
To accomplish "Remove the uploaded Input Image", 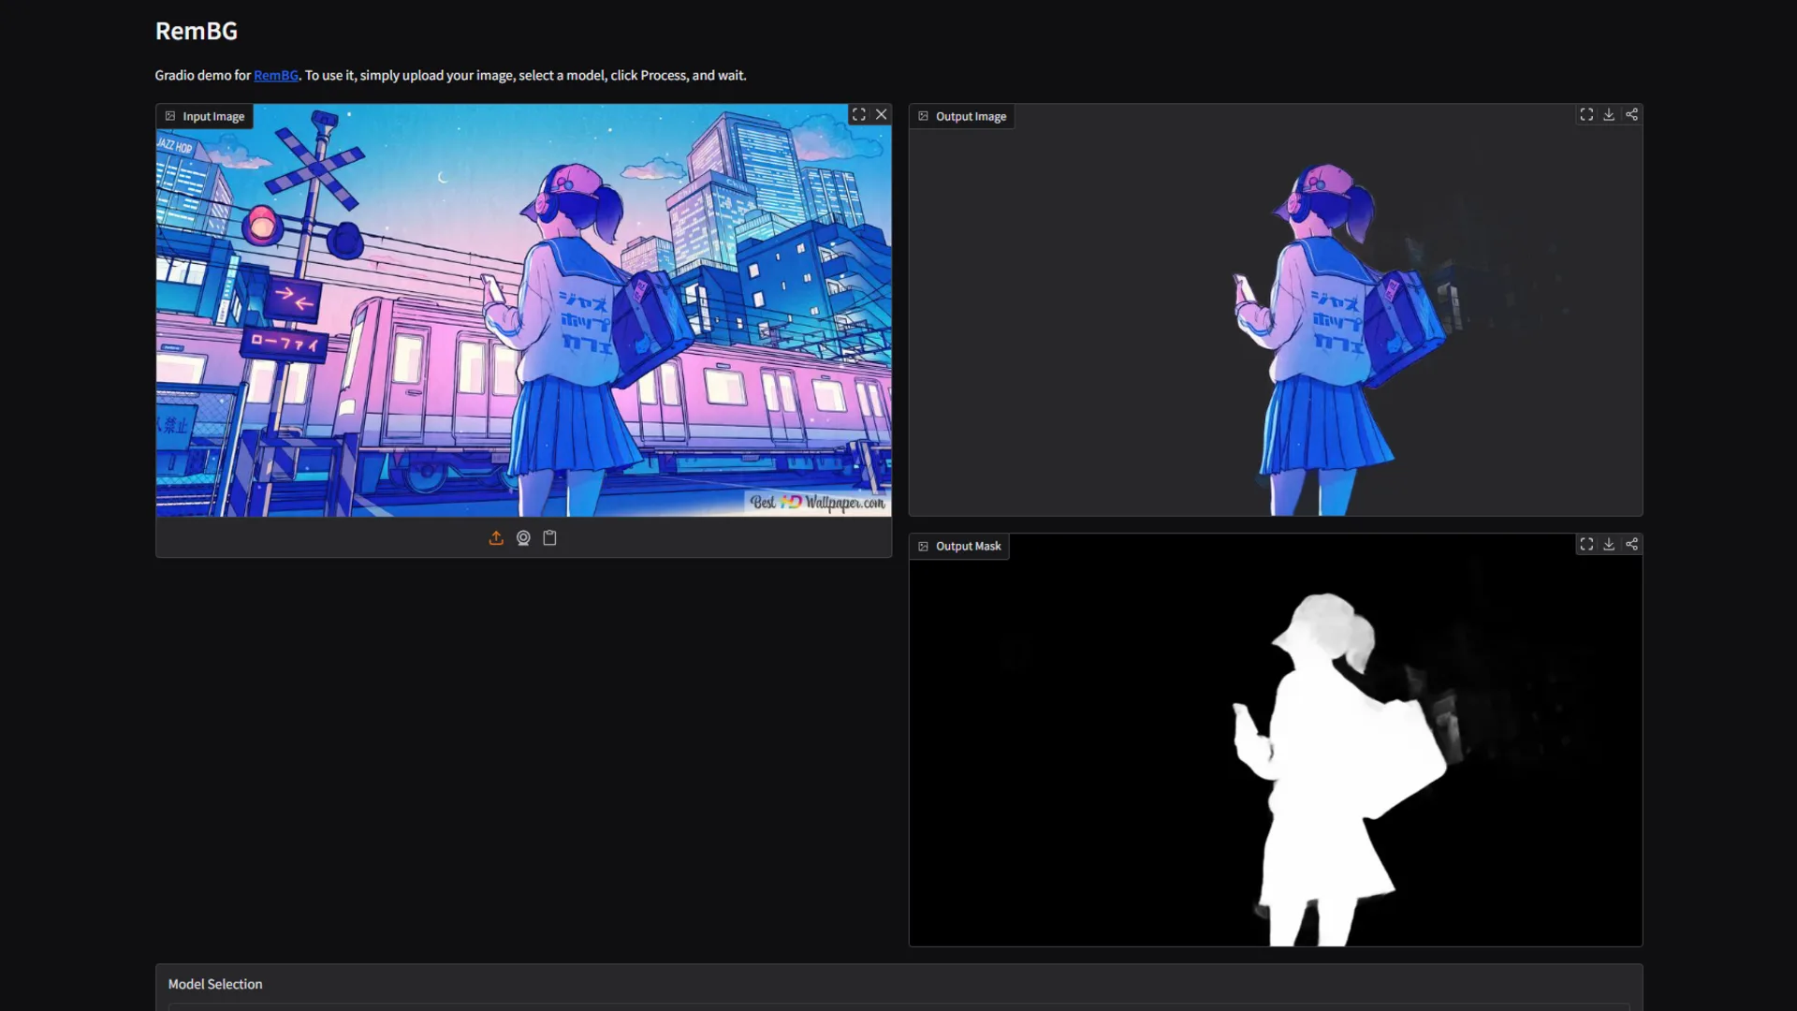I will (881, 114).
